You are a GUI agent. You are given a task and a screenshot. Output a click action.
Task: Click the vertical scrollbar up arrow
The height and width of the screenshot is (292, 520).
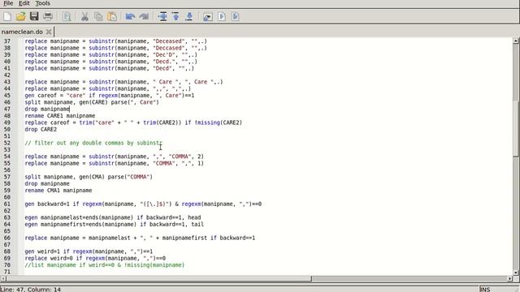pos(516,41)
